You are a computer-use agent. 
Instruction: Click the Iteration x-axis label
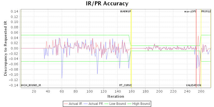coord(116,96)
